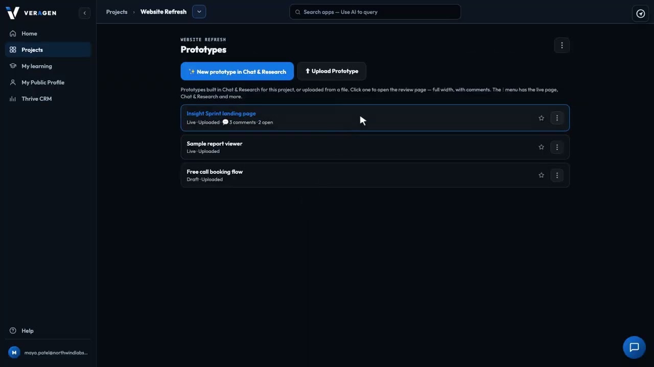Open My Public Profile in the sidebar
654x367 pixels.
click(48, 83)
